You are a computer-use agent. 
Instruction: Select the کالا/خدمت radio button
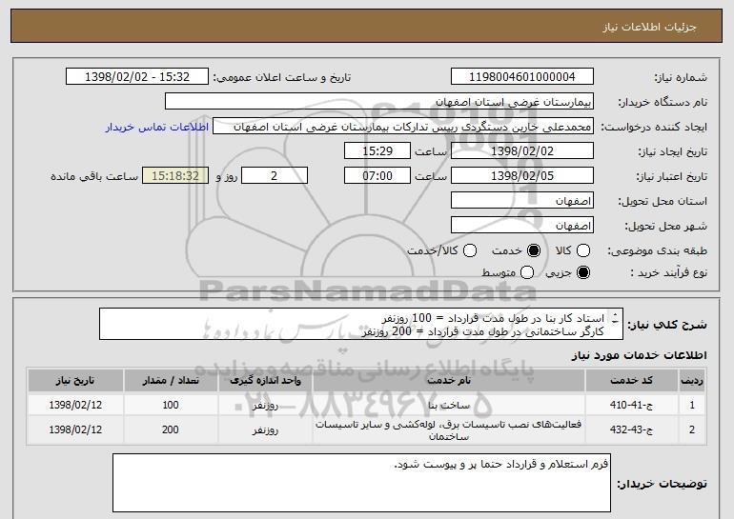point(470,250)
